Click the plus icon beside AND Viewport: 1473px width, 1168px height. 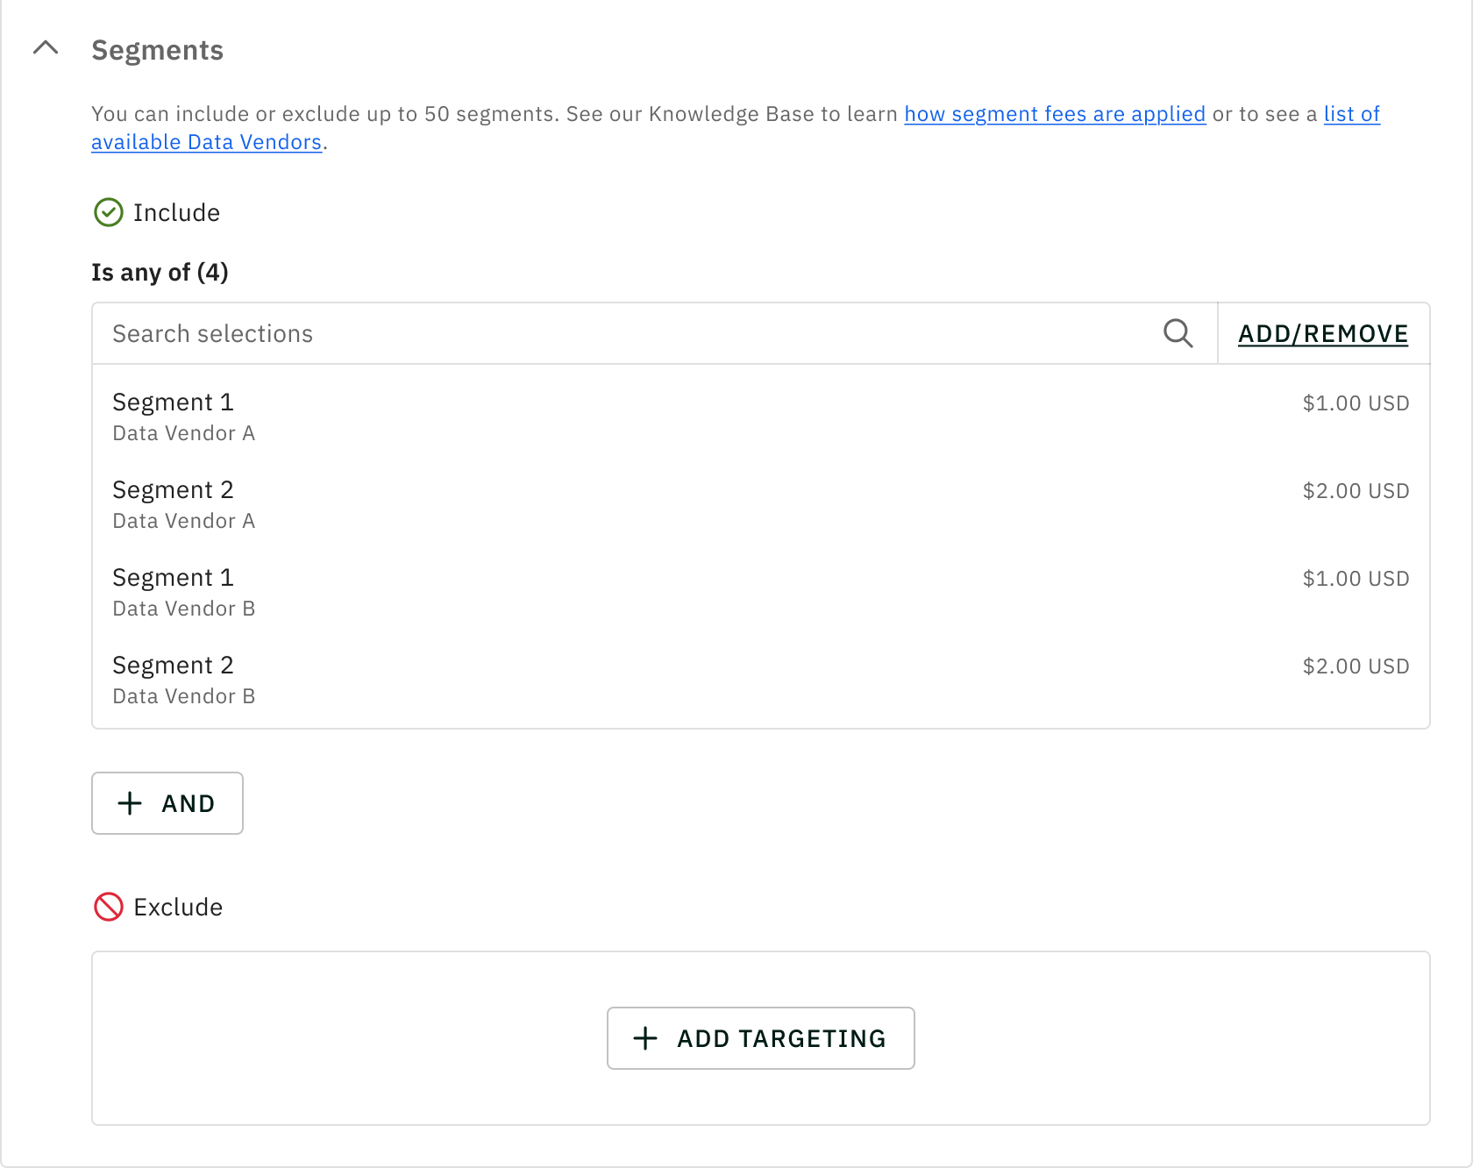coord(130,803)
